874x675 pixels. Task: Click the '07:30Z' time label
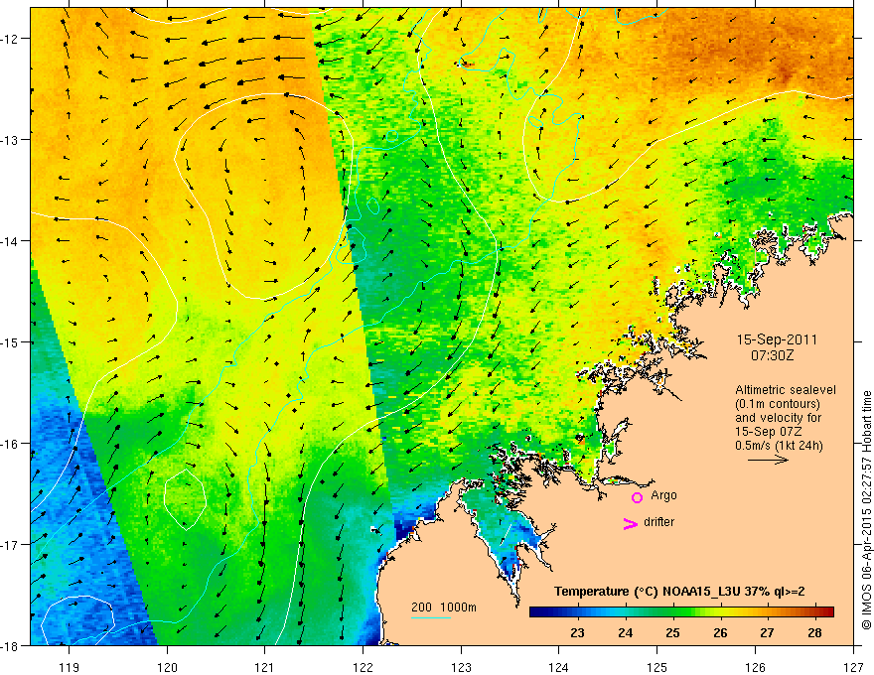pyautogui.click(x=772, y=355)
